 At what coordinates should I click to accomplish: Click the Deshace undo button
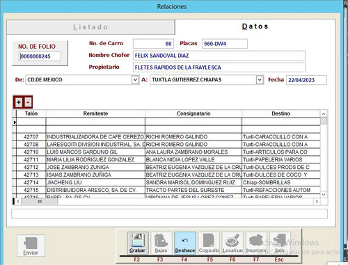pyautogui.click(x=185, y=243)
